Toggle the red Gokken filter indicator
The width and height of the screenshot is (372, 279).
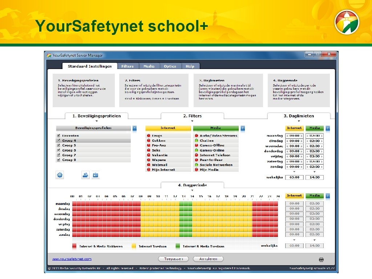pyautogui.click(x=149, y=141)
